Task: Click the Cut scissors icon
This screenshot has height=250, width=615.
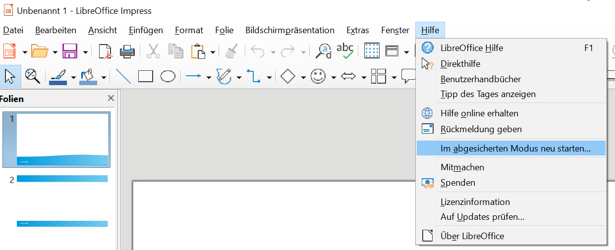Action: click(x=153, y=51)
